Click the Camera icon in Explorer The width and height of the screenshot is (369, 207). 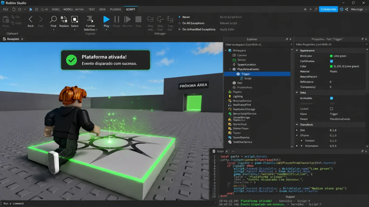pos(234,55)
